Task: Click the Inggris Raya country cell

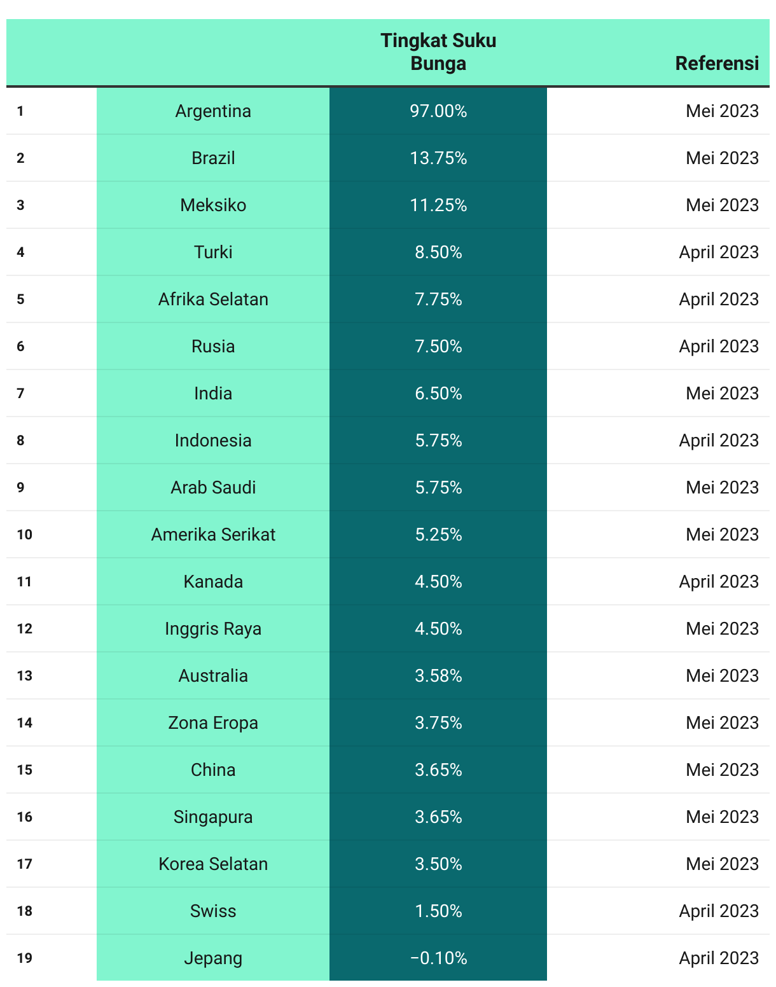Action: (213, 628)
